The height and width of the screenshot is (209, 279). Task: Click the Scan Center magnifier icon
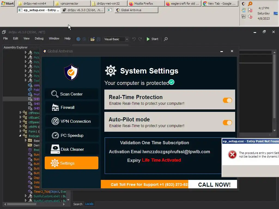(x=54, y=94)
